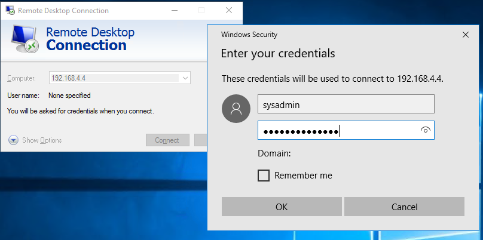Click the user avatar icon
This screenshot has height=240, width=483.
(236, 109)
